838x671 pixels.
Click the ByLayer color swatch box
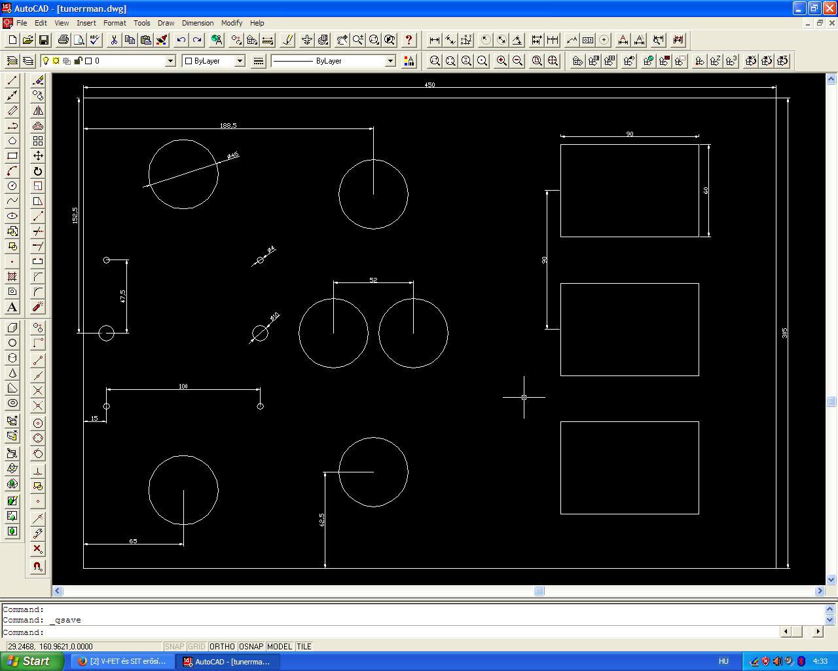[x=189, y=61]
